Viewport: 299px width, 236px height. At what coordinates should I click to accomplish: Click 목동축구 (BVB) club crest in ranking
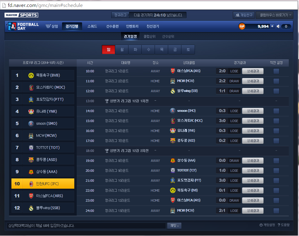click(x=31, y=75)
